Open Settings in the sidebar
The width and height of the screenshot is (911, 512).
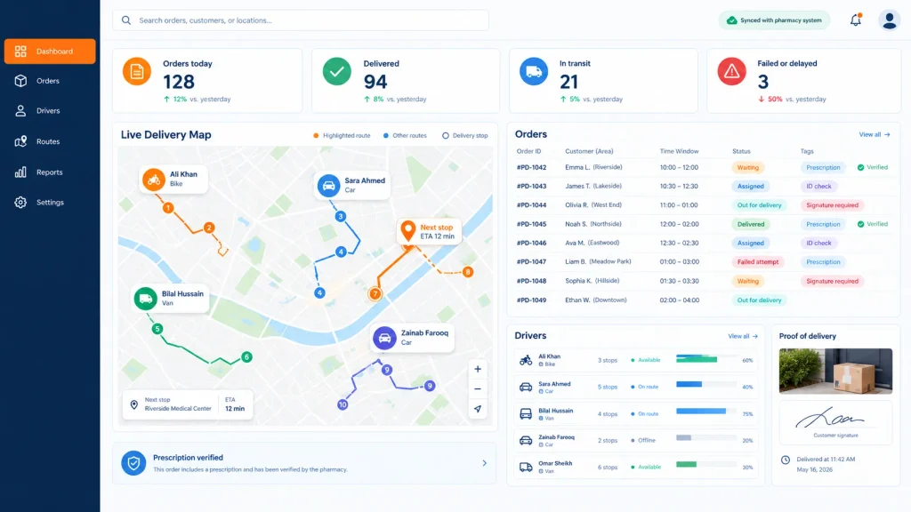point(50,202)
